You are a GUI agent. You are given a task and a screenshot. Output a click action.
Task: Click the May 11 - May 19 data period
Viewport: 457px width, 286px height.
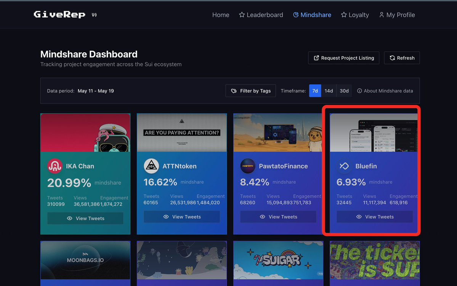[x=96, y=91]
